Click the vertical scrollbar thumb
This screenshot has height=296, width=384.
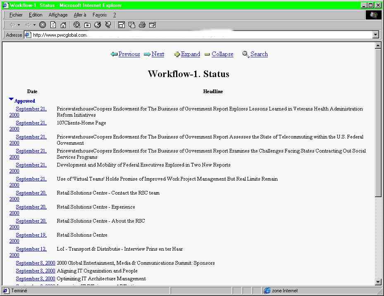coord(378,122)
